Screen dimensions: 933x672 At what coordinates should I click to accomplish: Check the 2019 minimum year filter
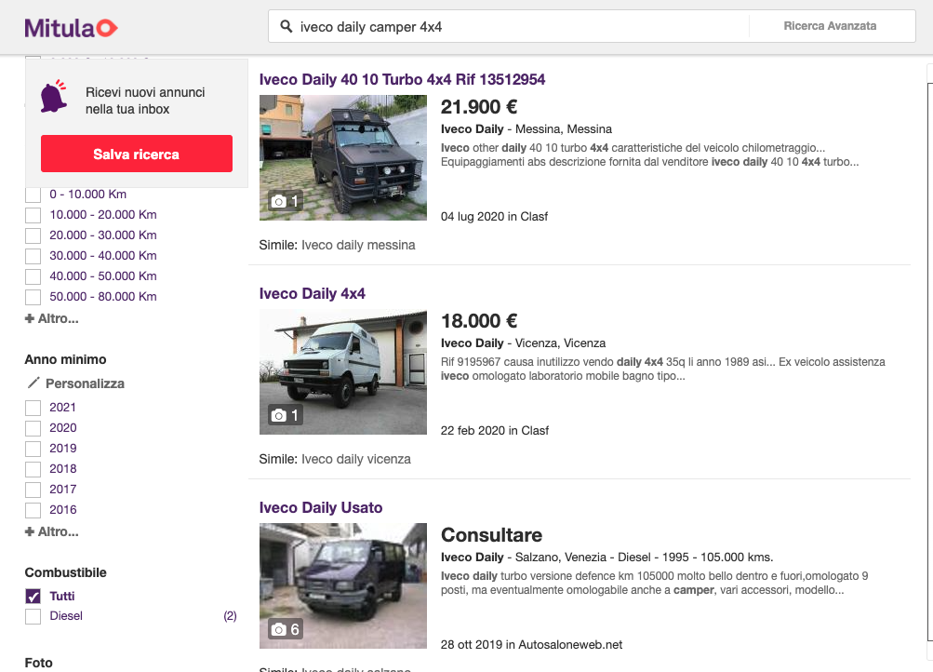click(x=33, y=448)
